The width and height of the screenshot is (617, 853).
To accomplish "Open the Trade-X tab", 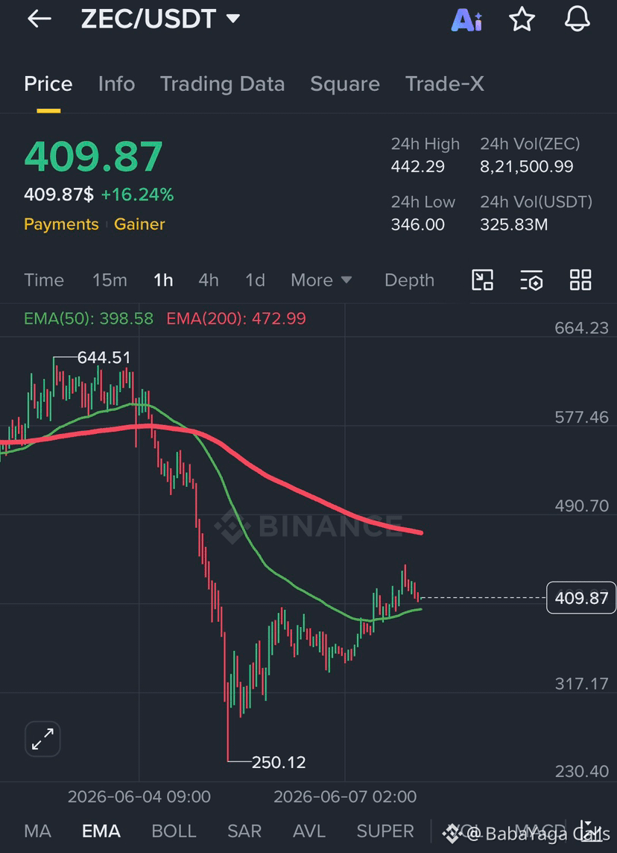I will [x=445, y=84].
